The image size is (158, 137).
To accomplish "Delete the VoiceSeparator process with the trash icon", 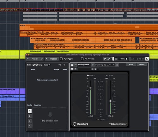I will coord(72,65).
